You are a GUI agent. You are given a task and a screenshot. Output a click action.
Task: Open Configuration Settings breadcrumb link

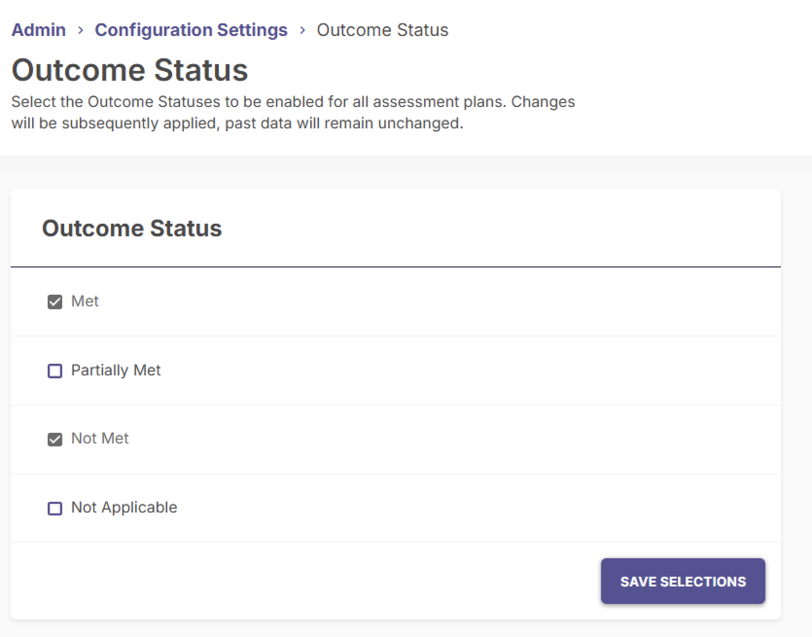(191, 30)
